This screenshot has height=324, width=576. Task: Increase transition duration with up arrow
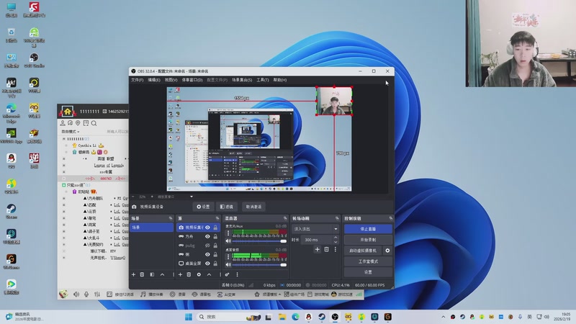[x=336, y=238]
